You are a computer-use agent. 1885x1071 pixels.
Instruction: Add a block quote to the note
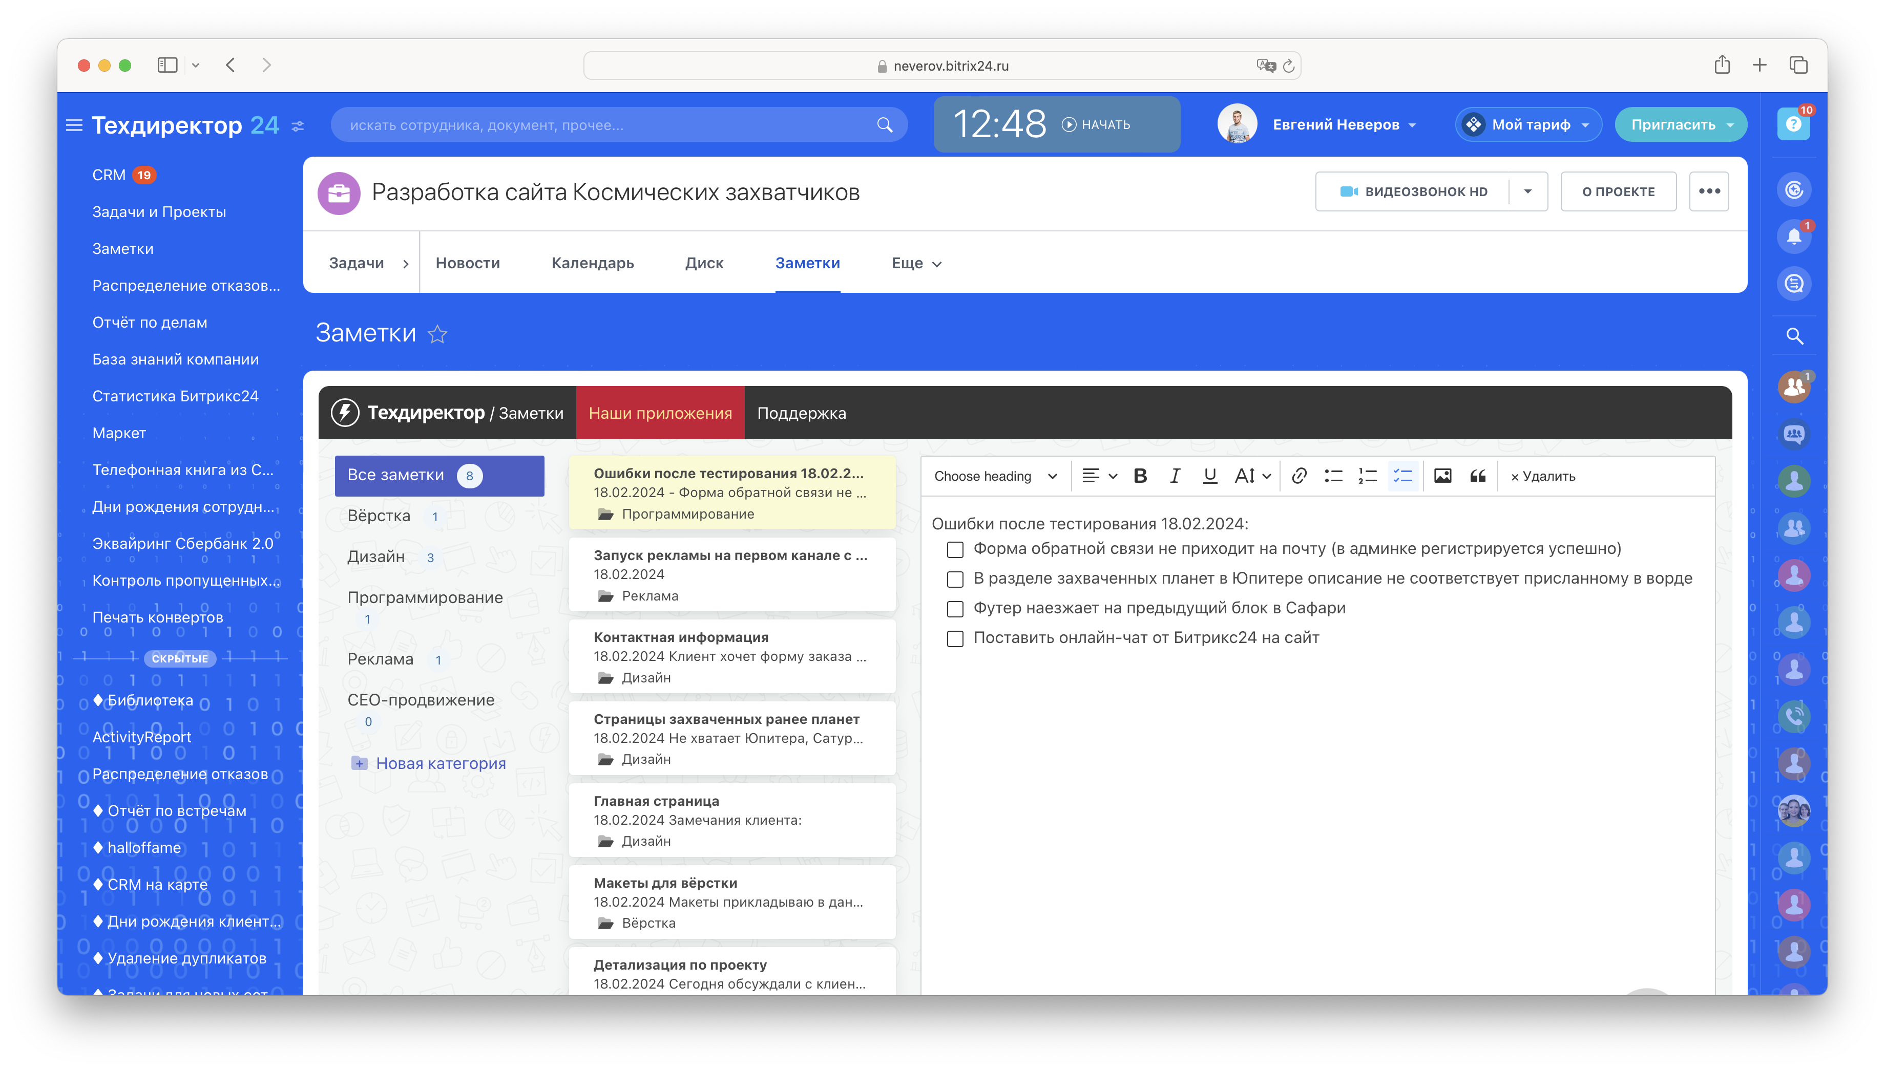[1477, 476]
